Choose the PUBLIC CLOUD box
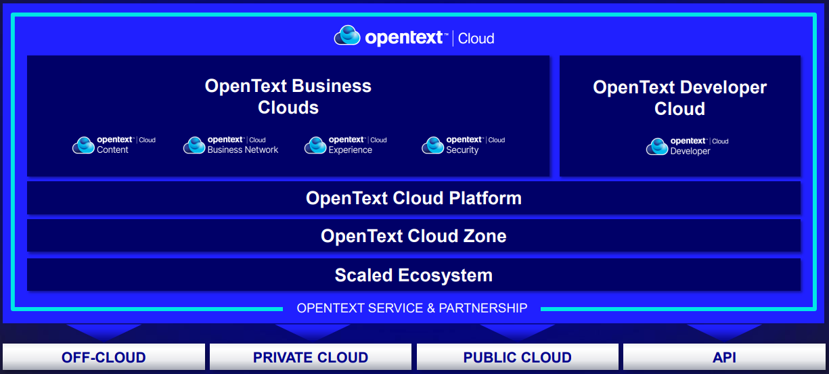The width and height of the screenshot is (829, 374). 518,357
